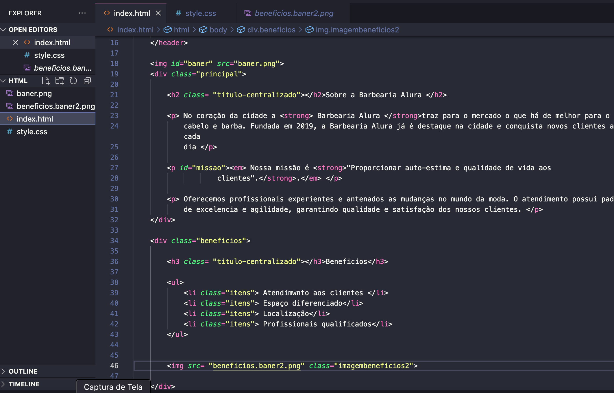
Task: Click the Captura de Tela tooltip label
Action: [113, 387]
